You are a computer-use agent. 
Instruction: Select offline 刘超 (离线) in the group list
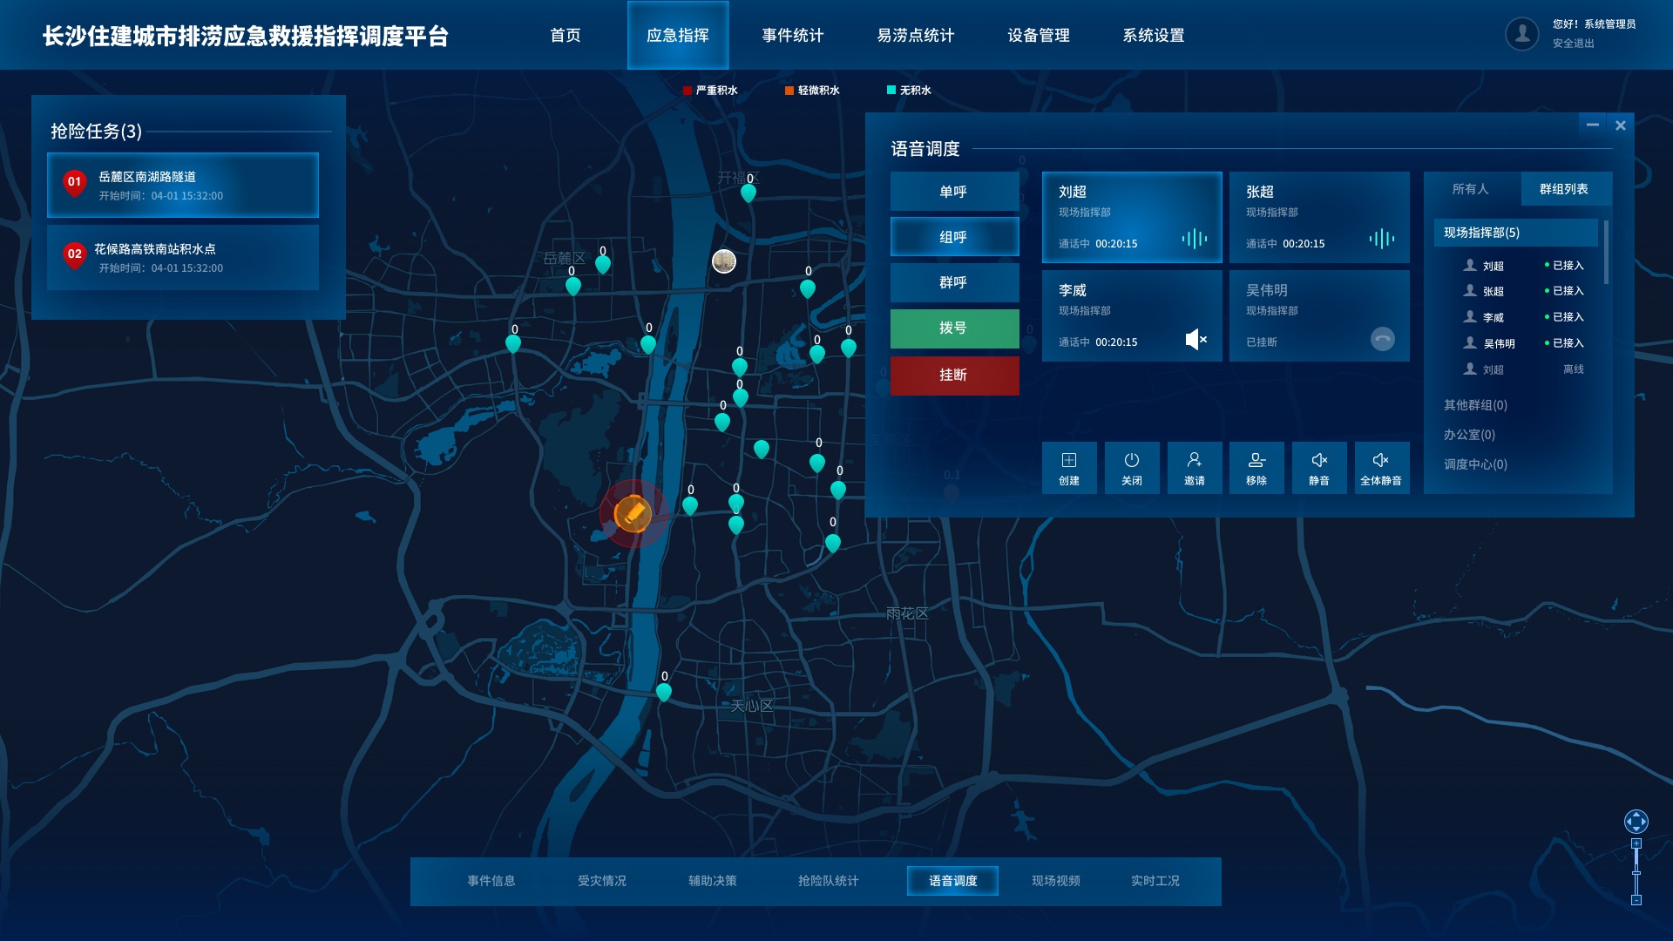pos(1523,369)
